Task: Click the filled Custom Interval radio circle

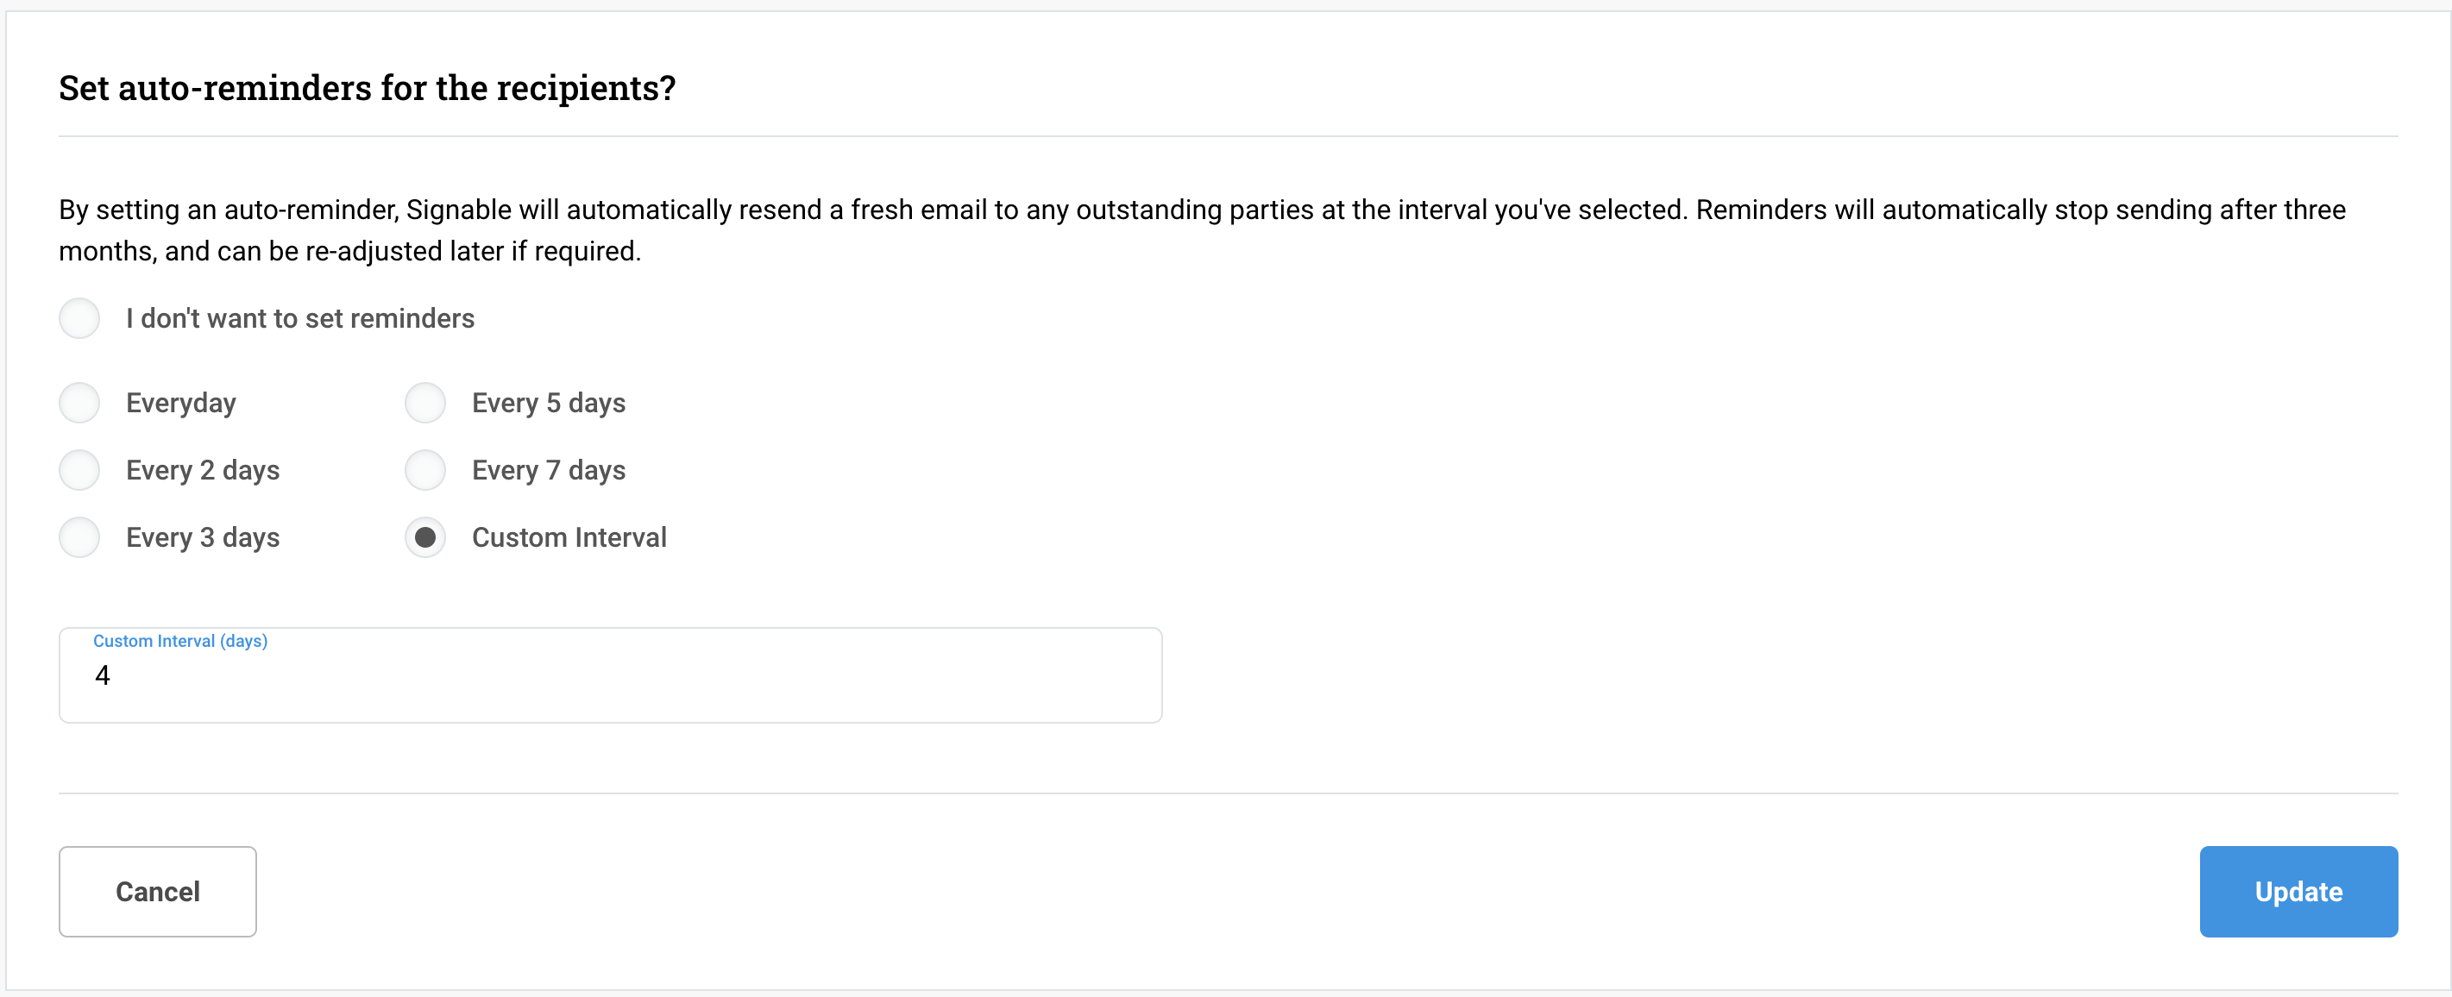Action: tap(424, 536)
